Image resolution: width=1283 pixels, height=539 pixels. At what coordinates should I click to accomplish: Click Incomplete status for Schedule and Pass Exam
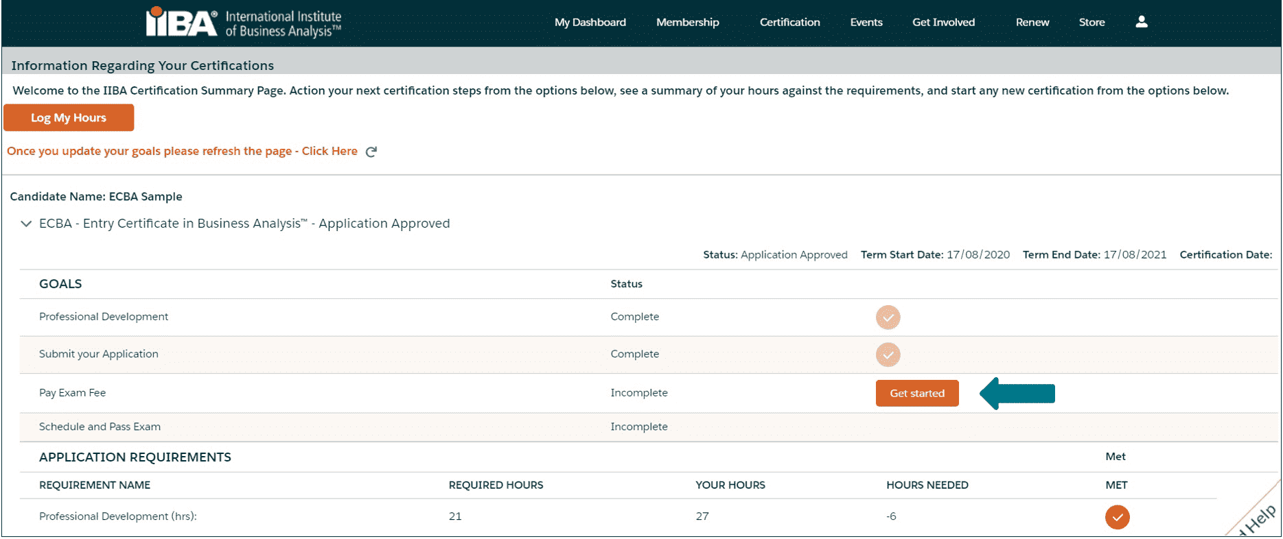639,427
